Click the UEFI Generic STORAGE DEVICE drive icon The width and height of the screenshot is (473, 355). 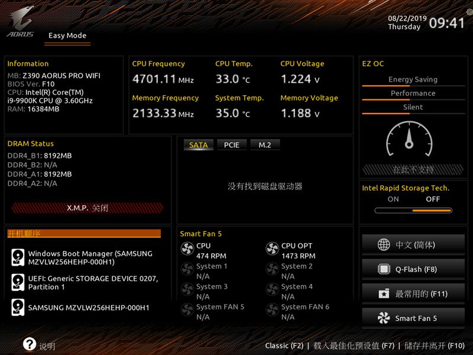(x=18, y=282)
